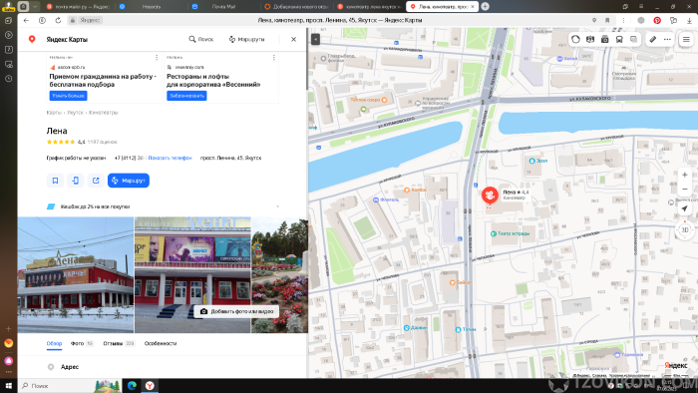Toggle the traffic layer on the map
This screenshot has height=393, width=698.
[575, 39]
